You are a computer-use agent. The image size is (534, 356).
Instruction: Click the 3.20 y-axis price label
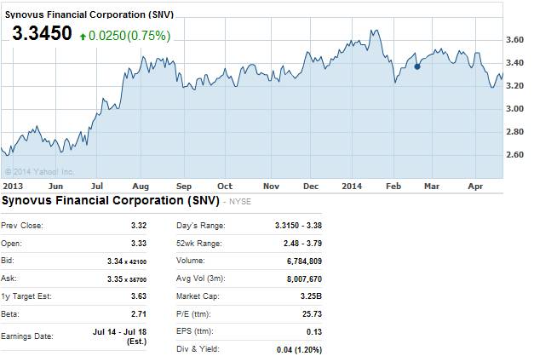514,85
